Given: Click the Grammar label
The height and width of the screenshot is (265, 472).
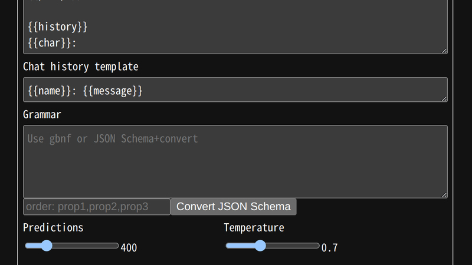Looking at the screenshot, I should 42,114.
